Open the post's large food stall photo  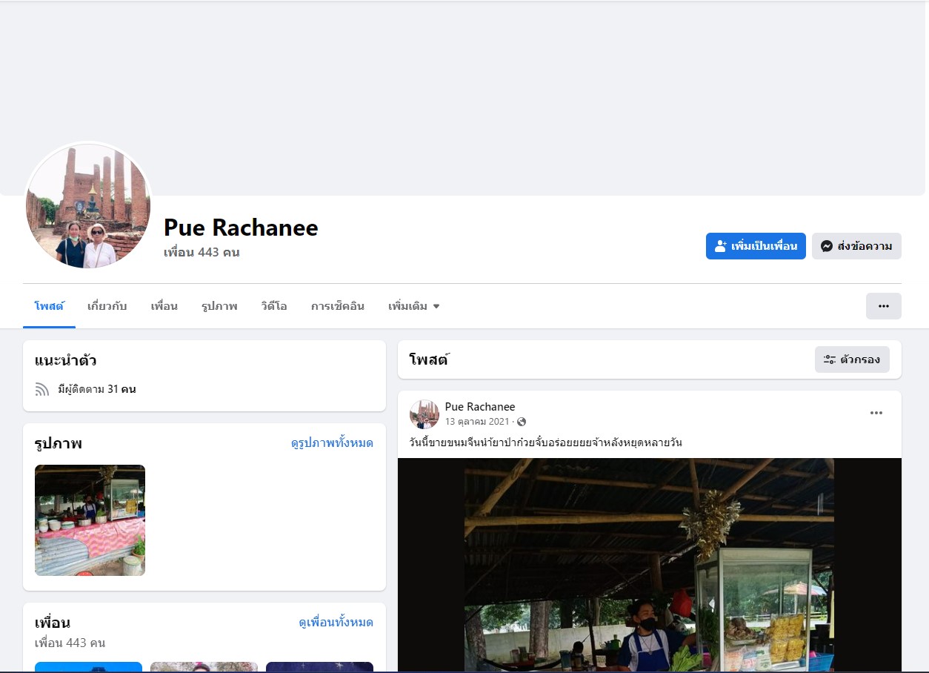coord(649,565)
